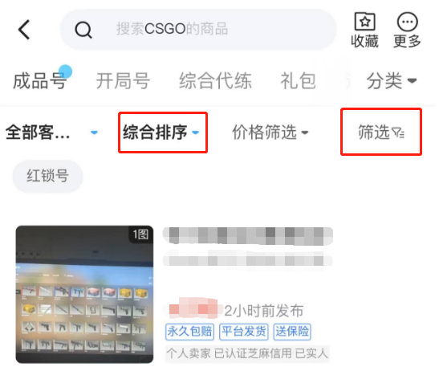Focus the 搜索CSGO的商品 search field

click(198, 29)
